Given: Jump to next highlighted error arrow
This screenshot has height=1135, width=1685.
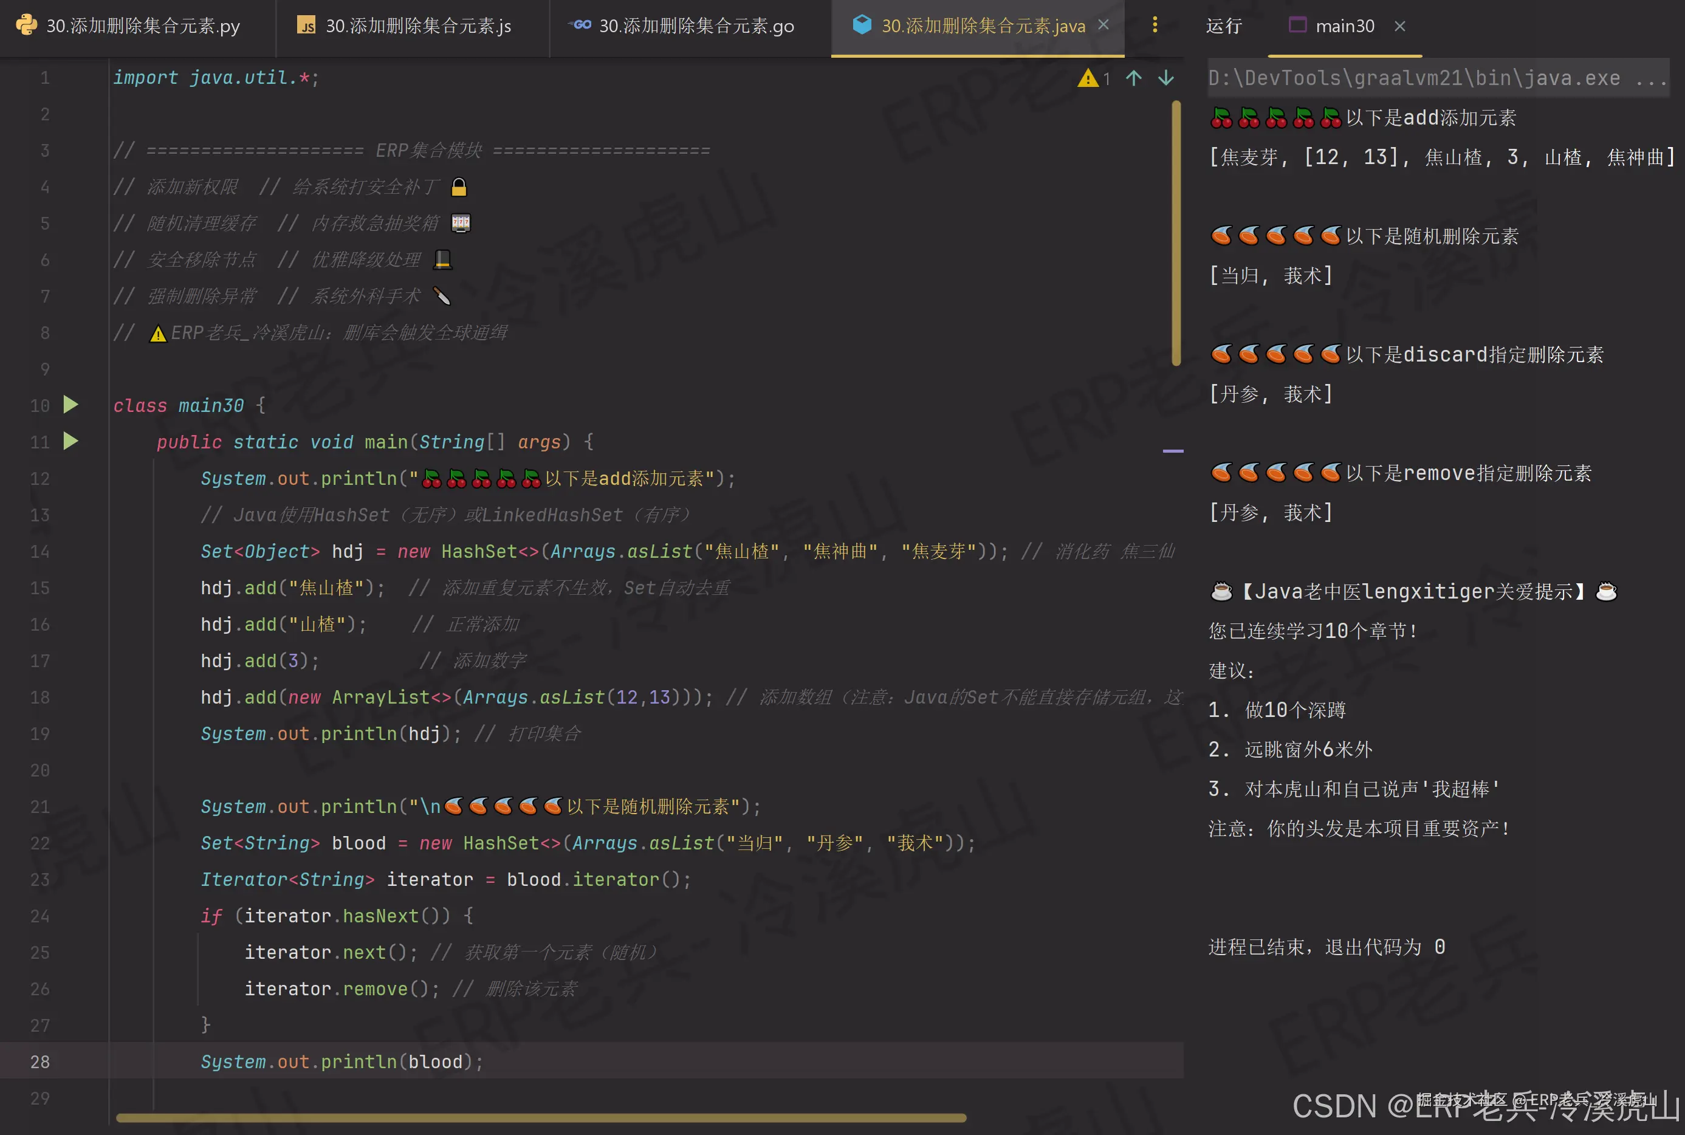Looking at the screenshot, I should [1165, 78].
